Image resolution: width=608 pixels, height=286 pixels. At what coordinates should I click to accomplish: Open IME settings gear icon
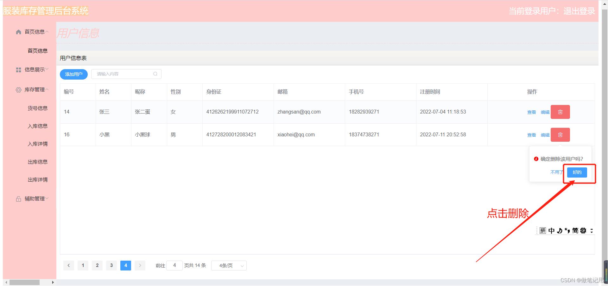pos(583,231)
